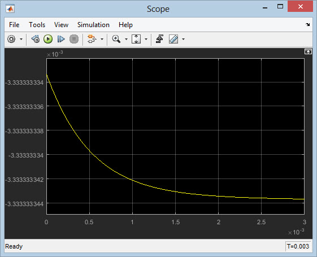Screen dimensions: 317x257
Task: Run the simulation with green play button
Action: (48, 39)
